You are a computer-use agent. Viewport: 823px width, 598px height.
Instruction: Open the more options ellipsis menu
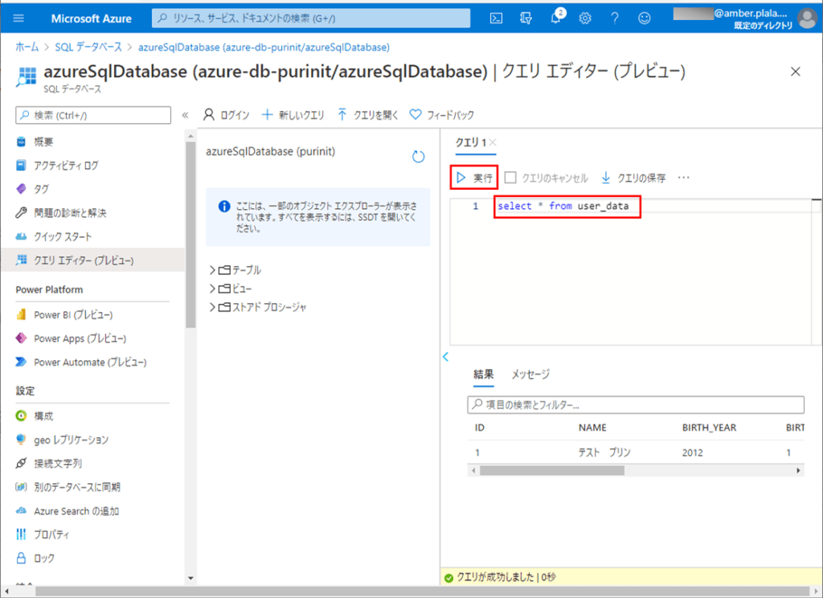click(683, 178)
